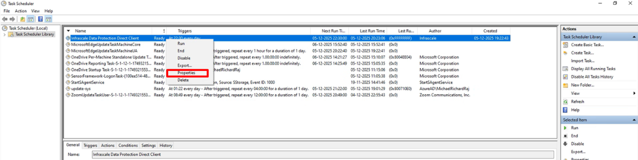638x160 pixels.
Task: Click the Back arrow toolbar icon
Action: pyautogui.click(x=4, y=19)
